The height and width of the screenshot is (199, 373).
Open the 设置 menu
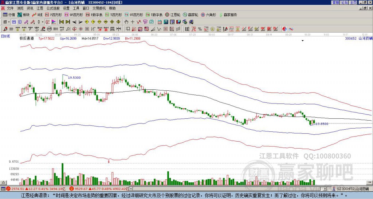point(66,8)
